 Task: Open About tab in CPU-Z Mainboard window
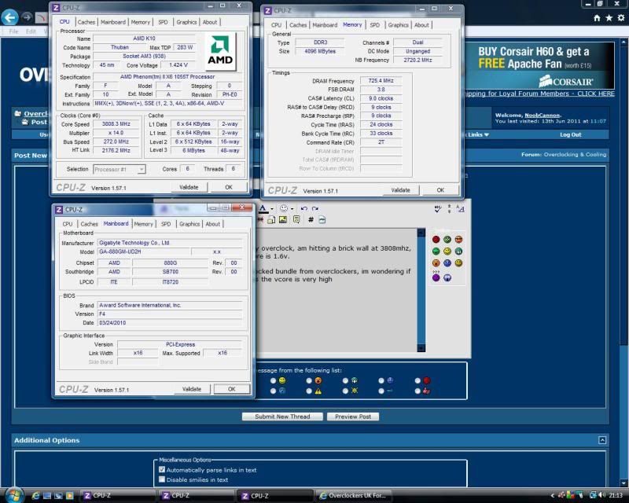tap(212, 224)
